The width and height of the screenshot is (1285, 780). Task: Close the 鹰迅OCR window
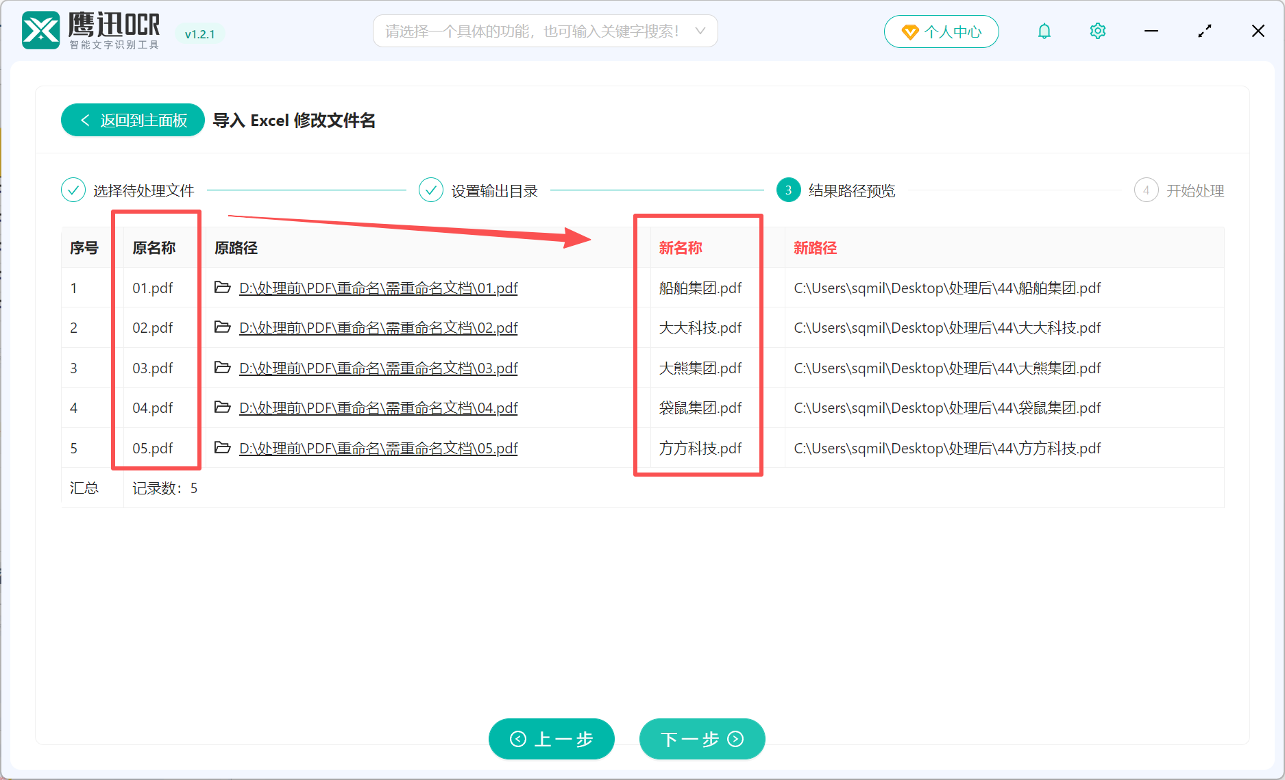point(1258,31)
